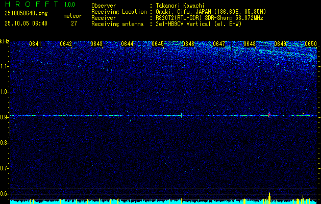Click the tall yellow intensity peak at bottom
This screenshot has height=204, width=321.
[x=269, y=198]
